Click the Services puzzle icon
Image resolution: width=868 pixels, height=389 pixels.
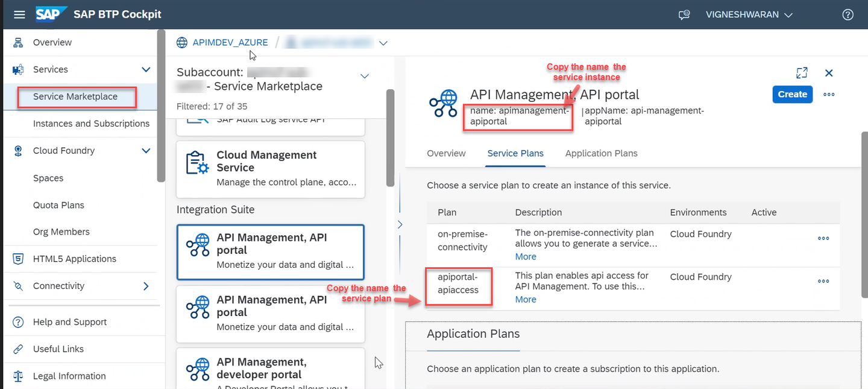click(18, 69)
